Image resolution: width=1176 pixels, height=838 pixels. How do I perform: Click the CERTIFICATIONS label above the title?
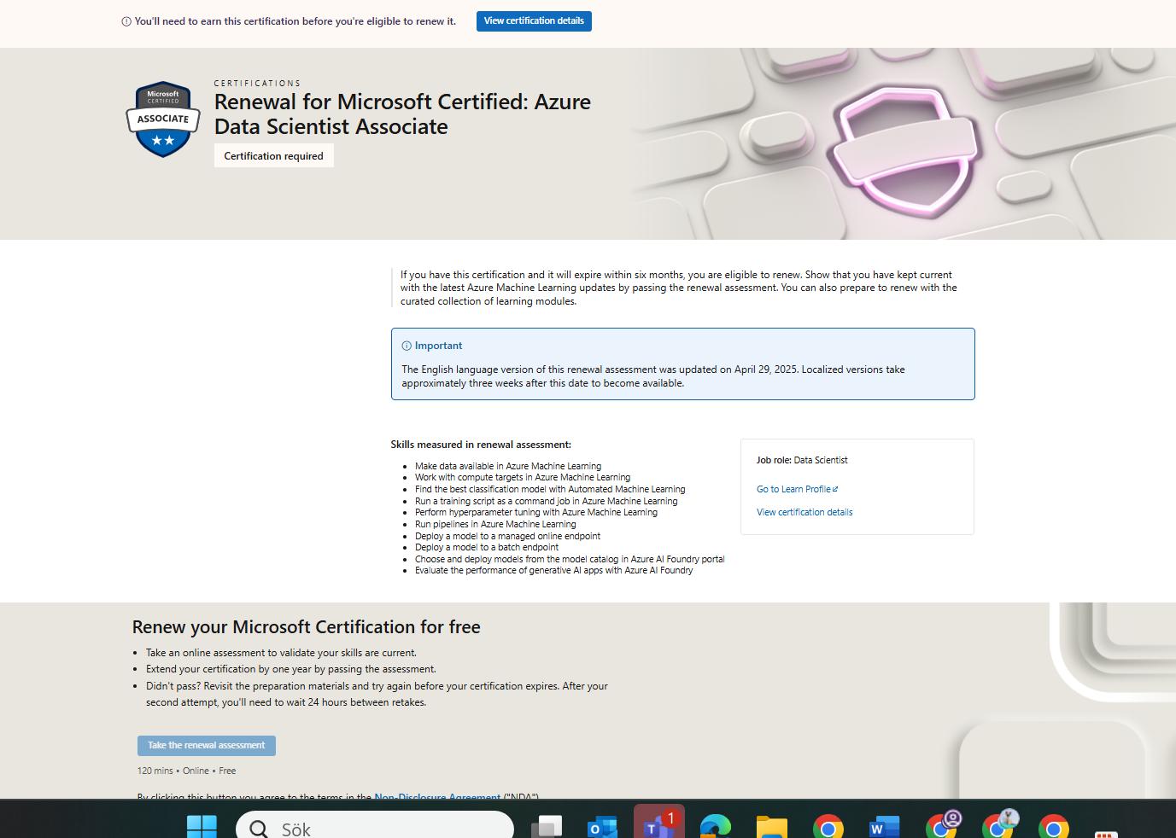point(257,84)
